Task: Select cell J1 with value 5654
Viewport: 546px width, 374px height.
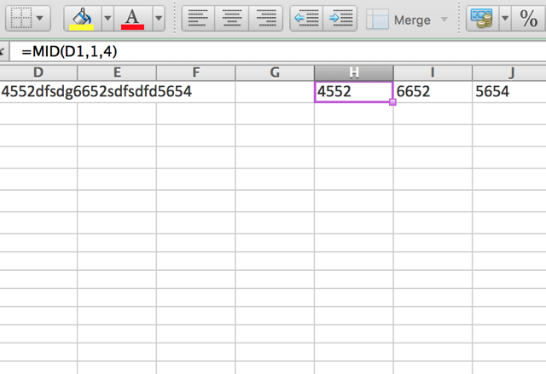Action: [509, 92]
